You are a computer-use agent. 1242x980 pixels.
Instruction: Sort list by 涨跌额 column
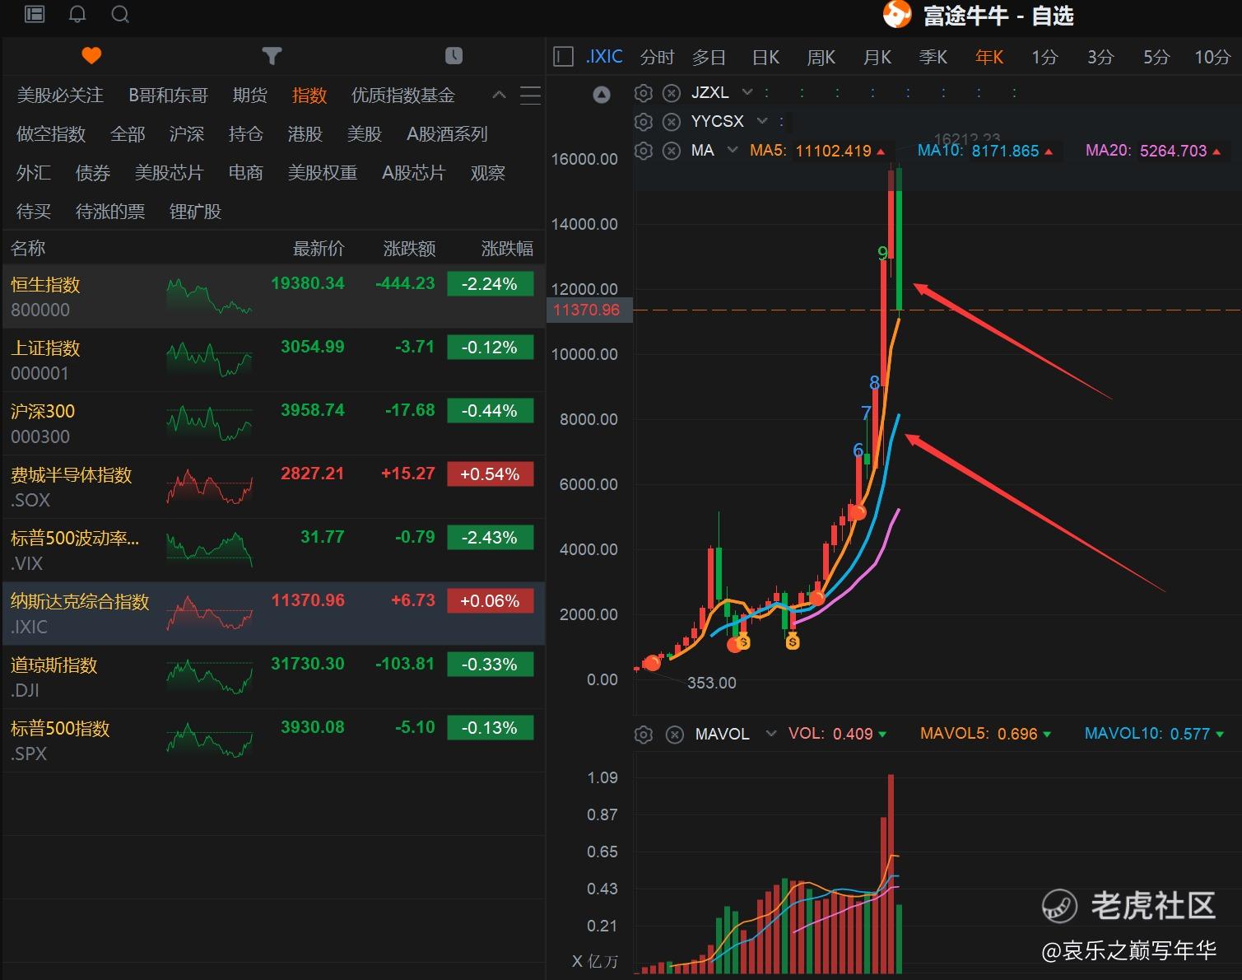tap(409, 249)
